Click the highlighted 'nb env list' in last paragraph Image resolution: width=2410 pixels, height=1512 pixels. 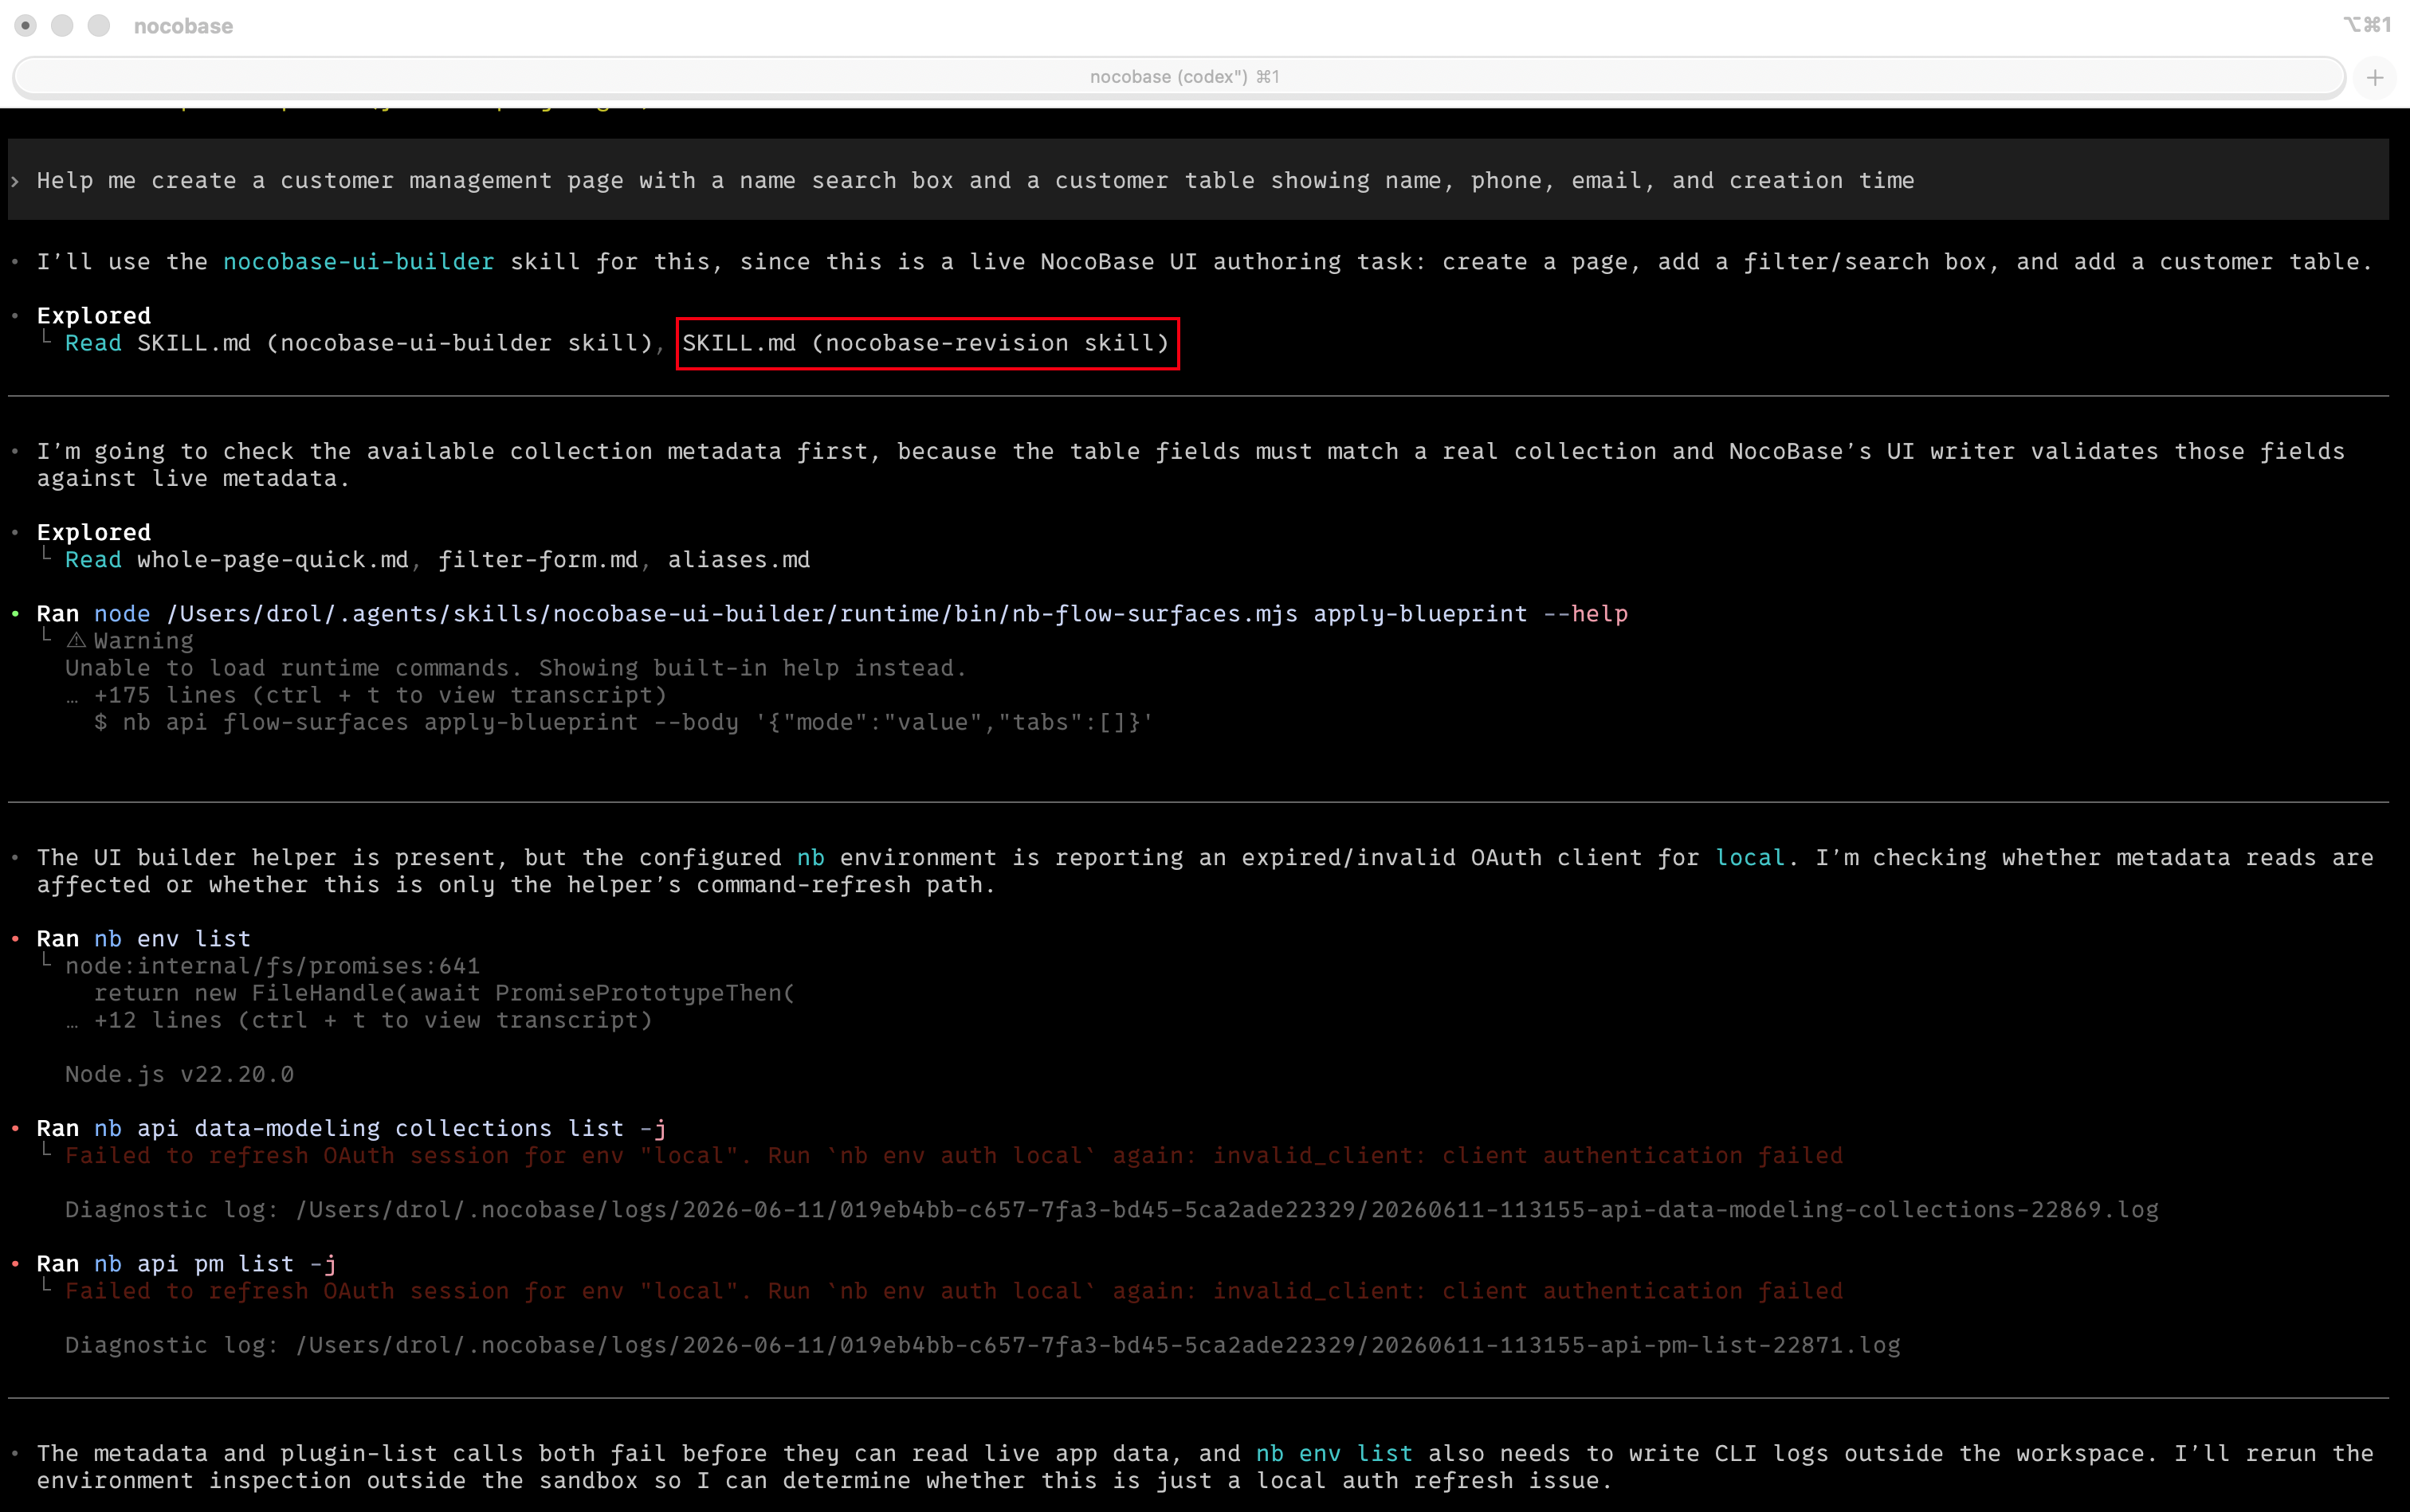coord(1335,1454)
